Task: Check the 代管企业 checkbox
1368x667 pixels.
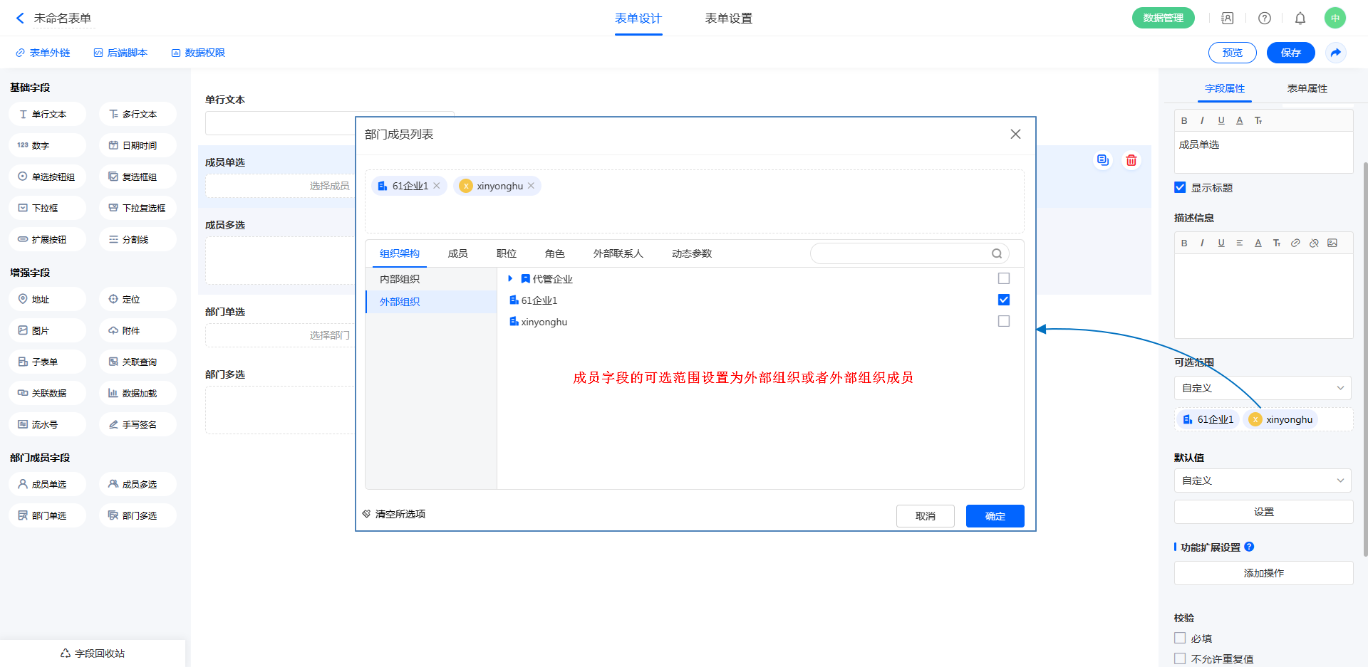Action: [x=1004, y=278]
